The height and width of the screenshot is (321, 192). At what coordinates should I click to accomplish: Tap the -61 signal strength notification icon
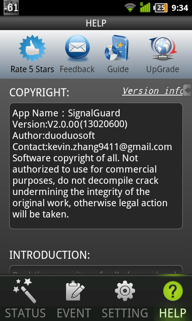coord(11,8)
